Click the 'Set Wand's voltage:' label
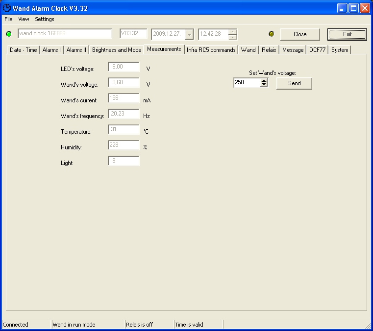 273,73
